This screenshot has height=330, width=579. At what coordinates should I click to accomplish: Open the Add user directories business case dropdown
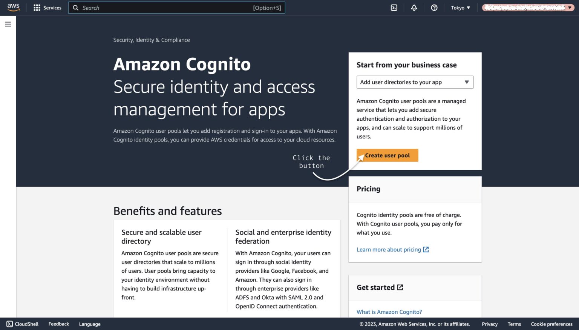pyautogui.click(x=415, y=82)
